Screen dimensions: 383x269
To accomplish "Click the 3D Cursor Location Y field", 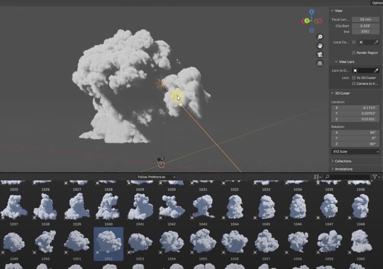I will 355,114.
